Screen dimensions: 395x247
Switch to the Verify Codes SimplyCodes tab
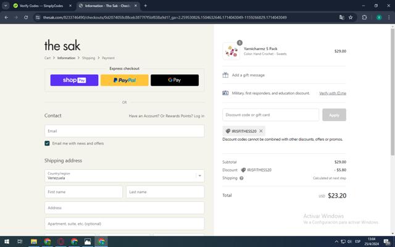tap(41, 6)
